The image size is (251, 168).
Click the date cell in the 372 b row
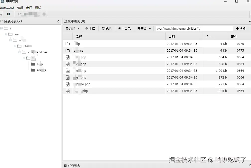click(182, 77)
